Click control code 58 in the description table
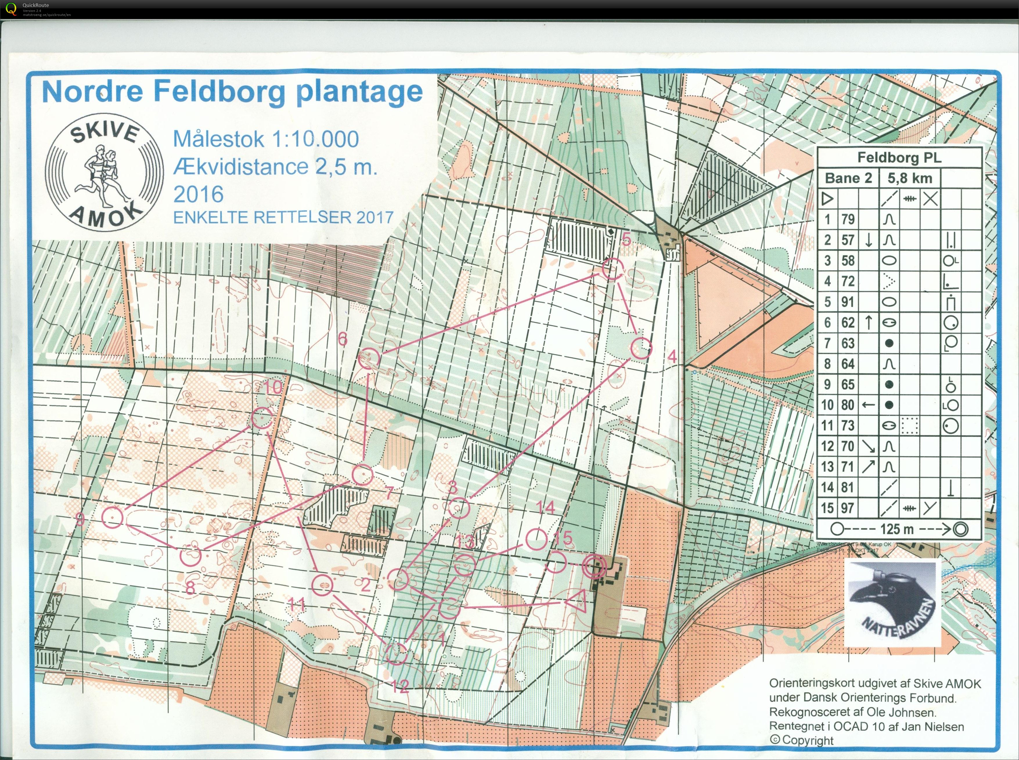Viewport: 1019px width, 760px height. click(x=848, y=260)
